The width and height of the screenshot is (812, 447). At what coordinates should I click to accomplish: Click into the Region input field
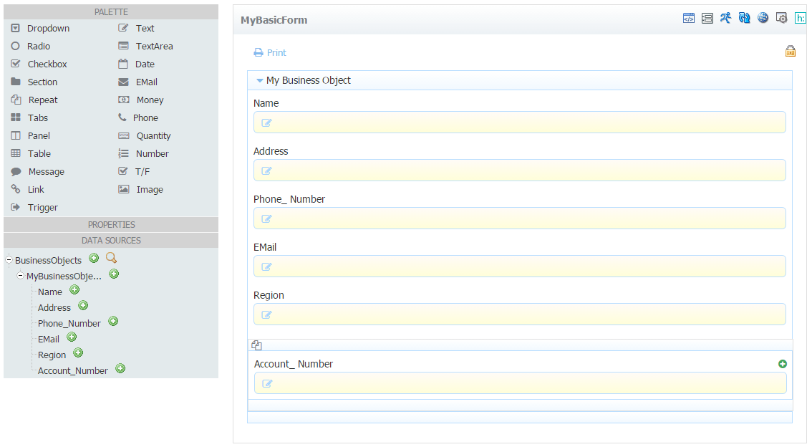(519, 314)
